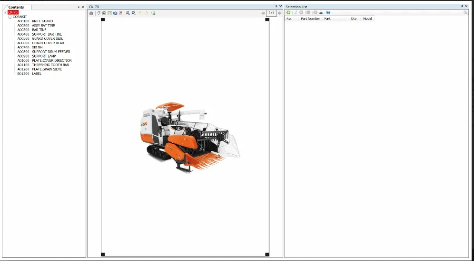The image size is (474, 261).
Task: Switch to the Contents tab
Action: pos(16,7)
